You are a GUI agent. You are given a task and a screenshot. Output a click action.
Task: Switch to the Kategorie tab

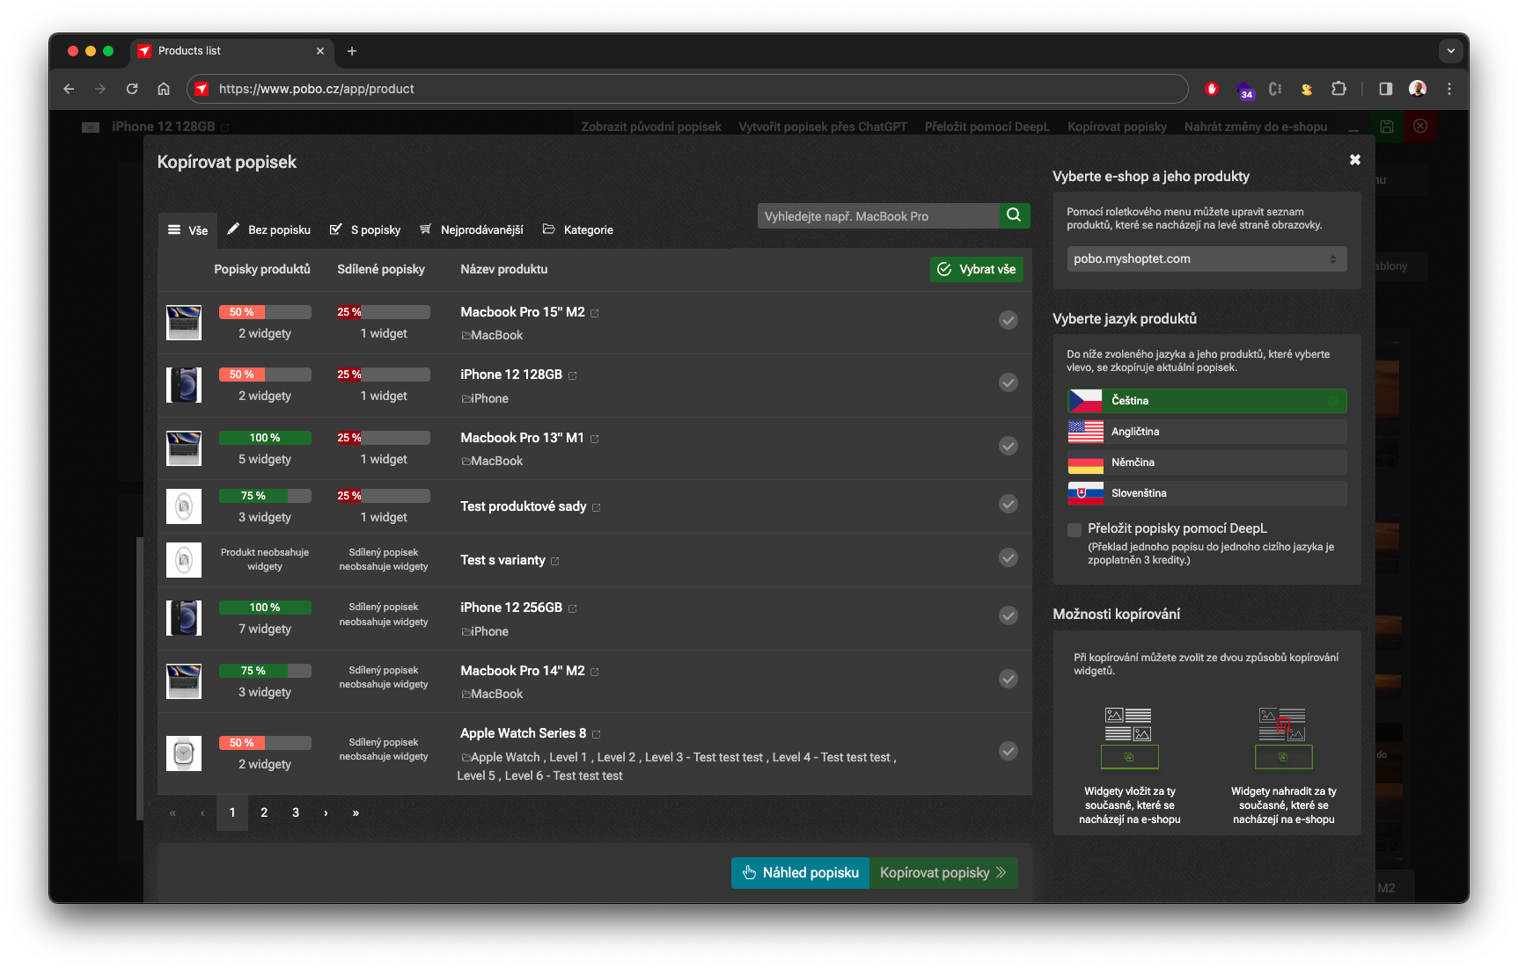(x=578, y=230)
